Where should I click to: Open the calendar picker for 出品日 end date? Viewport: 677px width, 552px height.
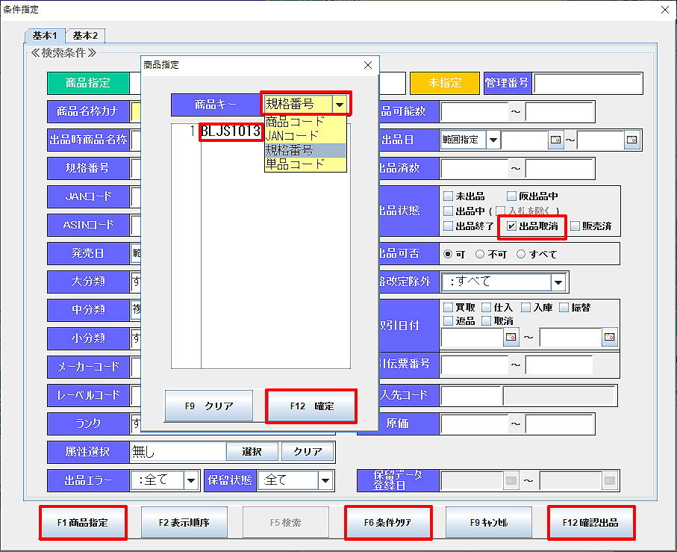pyautogui.click(x=631, y=140)
